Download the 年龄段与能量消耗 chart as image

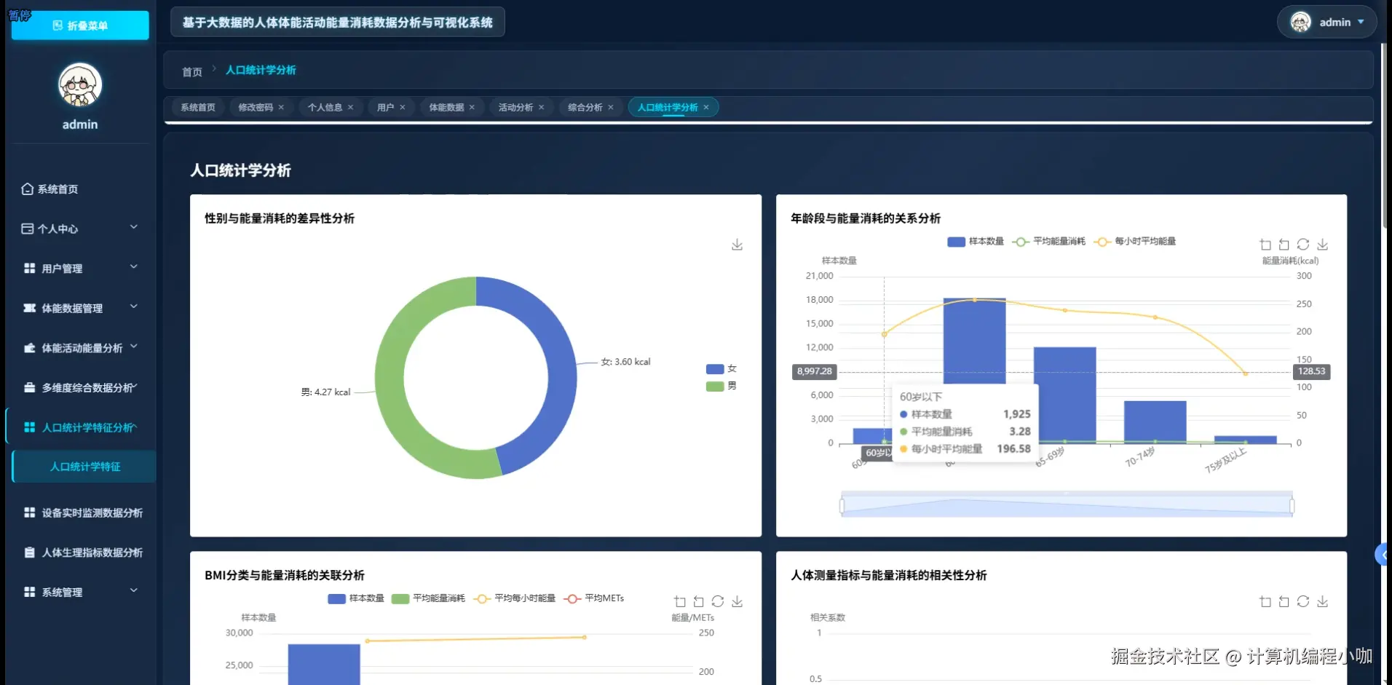[1324, 245]
